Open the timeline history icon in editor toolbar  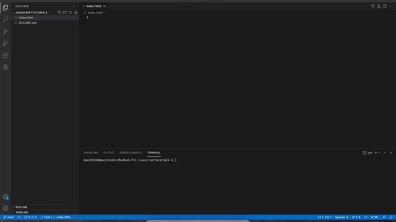click(372, 6)
